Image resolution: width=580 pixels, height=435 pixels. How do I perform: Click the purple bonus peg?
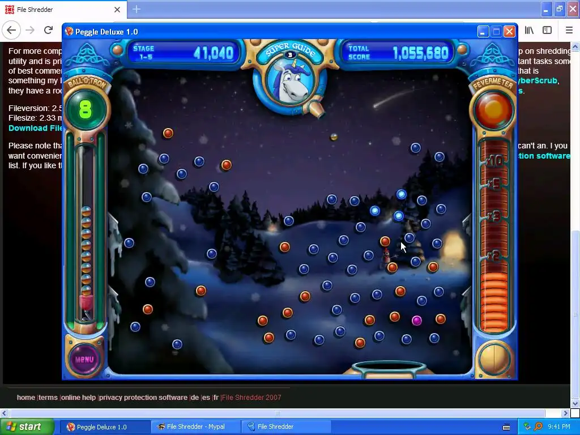pyautogui.click(x=417, y=321)
